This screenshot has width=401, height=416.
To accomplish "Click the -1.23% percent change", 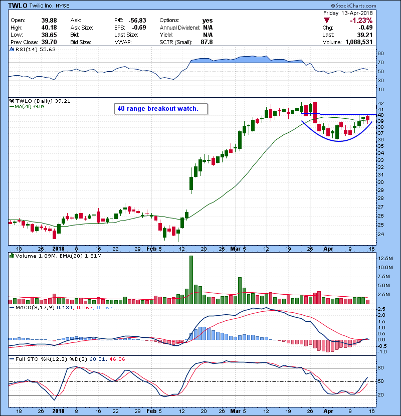I will 361,21.
